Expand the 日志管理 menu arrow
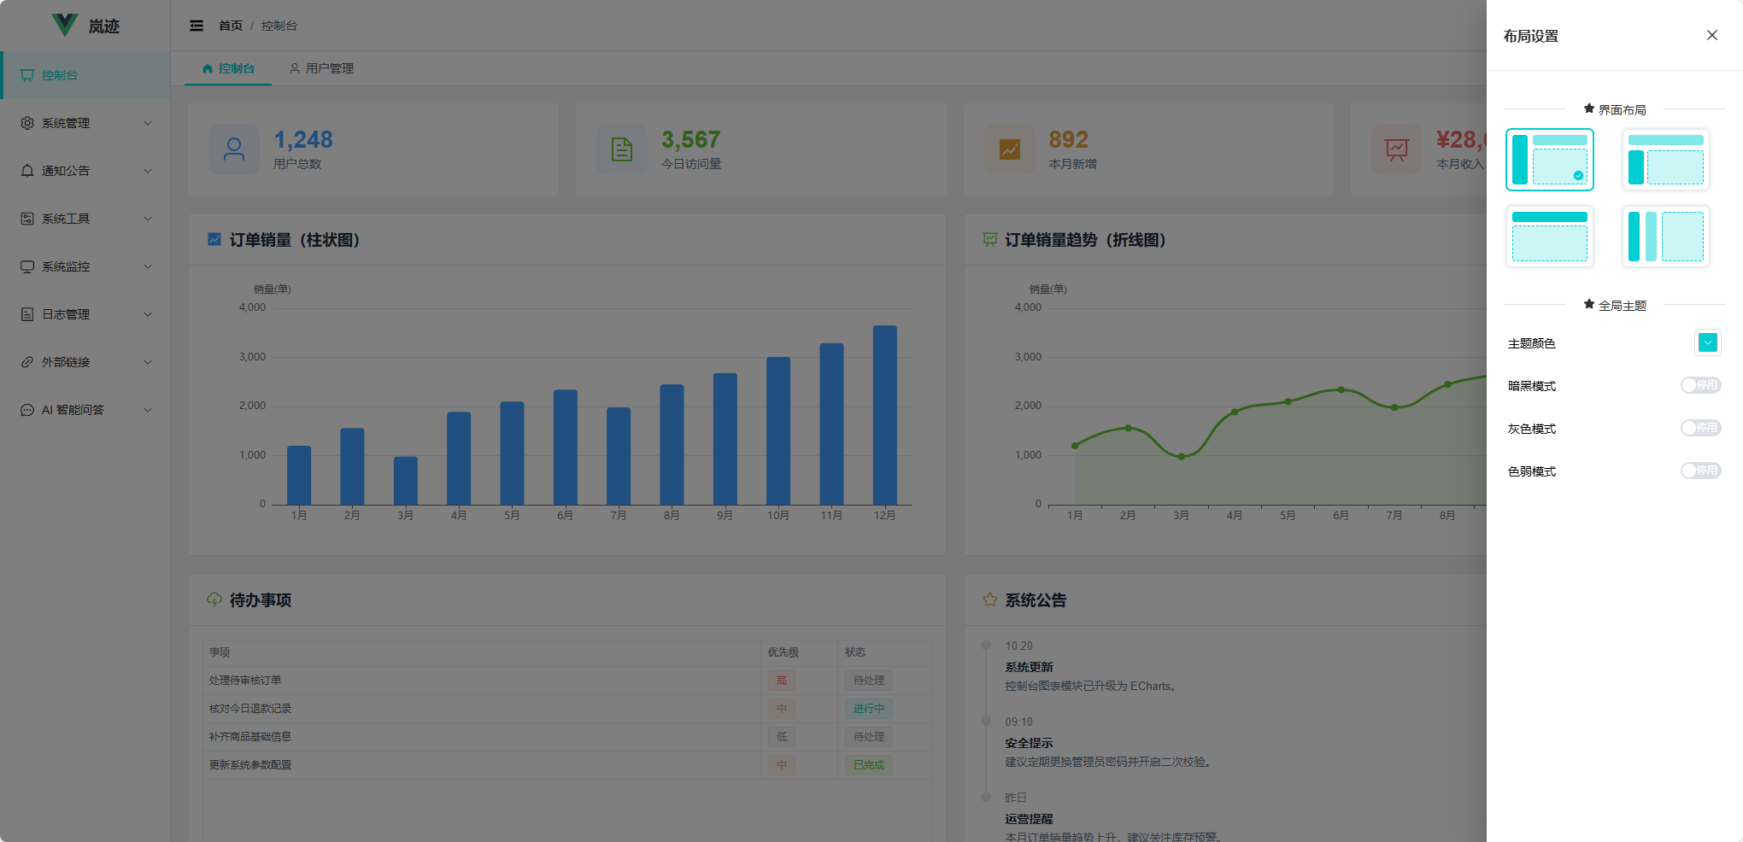 pyautogui.click(x=148, y=314)
